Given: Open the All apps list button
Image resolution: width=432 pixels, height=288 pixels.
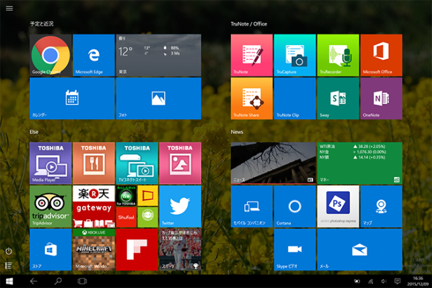Looking at the screenshot, I should tap(9, 266).
